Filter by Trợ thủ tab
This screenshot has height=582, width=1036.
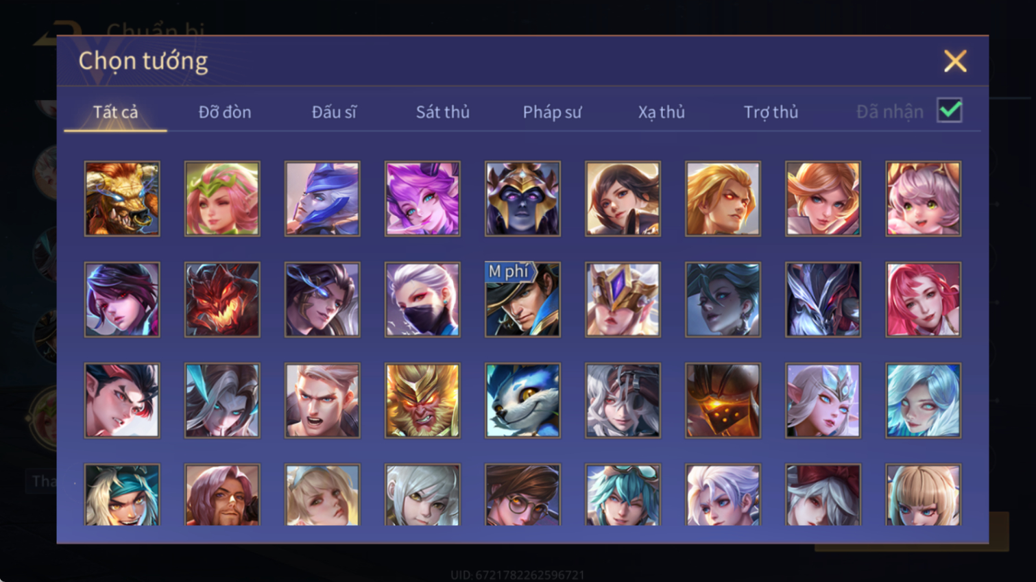(x=771, y=112)
